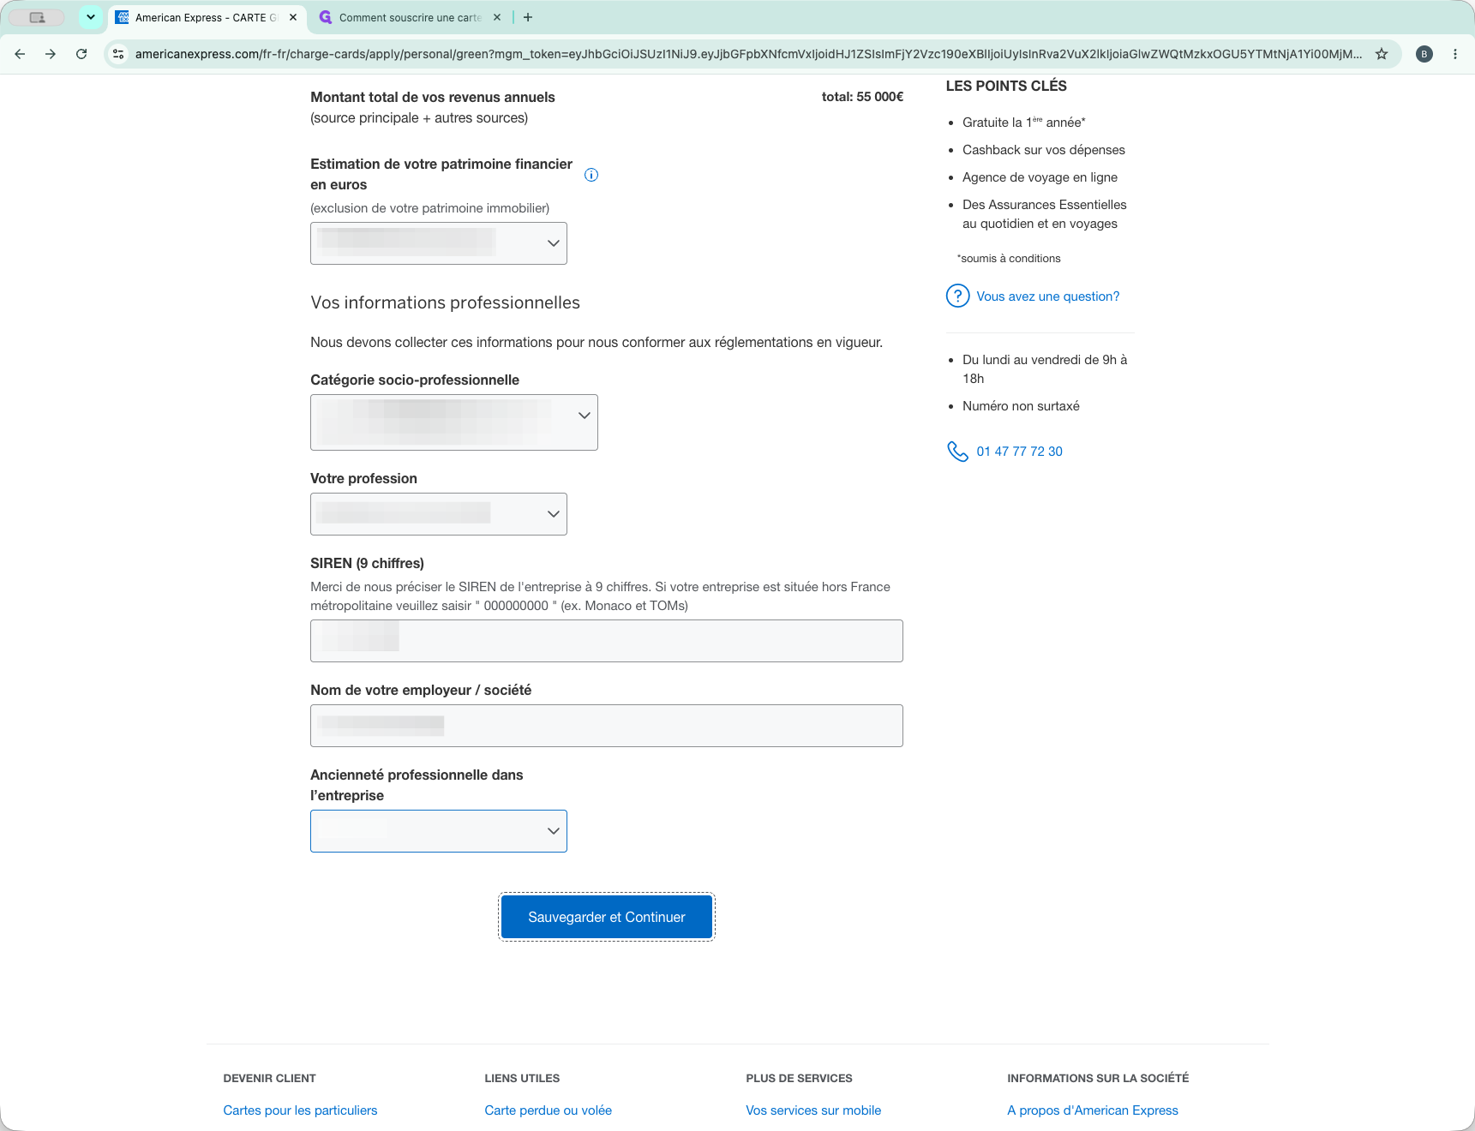Go back to the previous page
This screenshot has width=1475, height=1131.
tap(20, 54)
